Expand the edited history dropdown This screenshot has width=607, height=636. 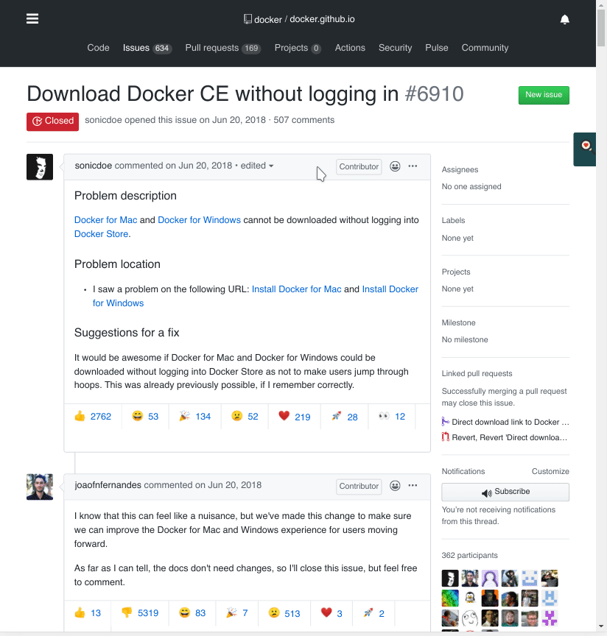(257, 166)
